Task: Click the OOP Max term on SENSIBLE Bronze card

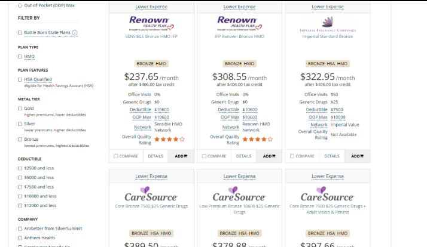Action: [142, 117]
